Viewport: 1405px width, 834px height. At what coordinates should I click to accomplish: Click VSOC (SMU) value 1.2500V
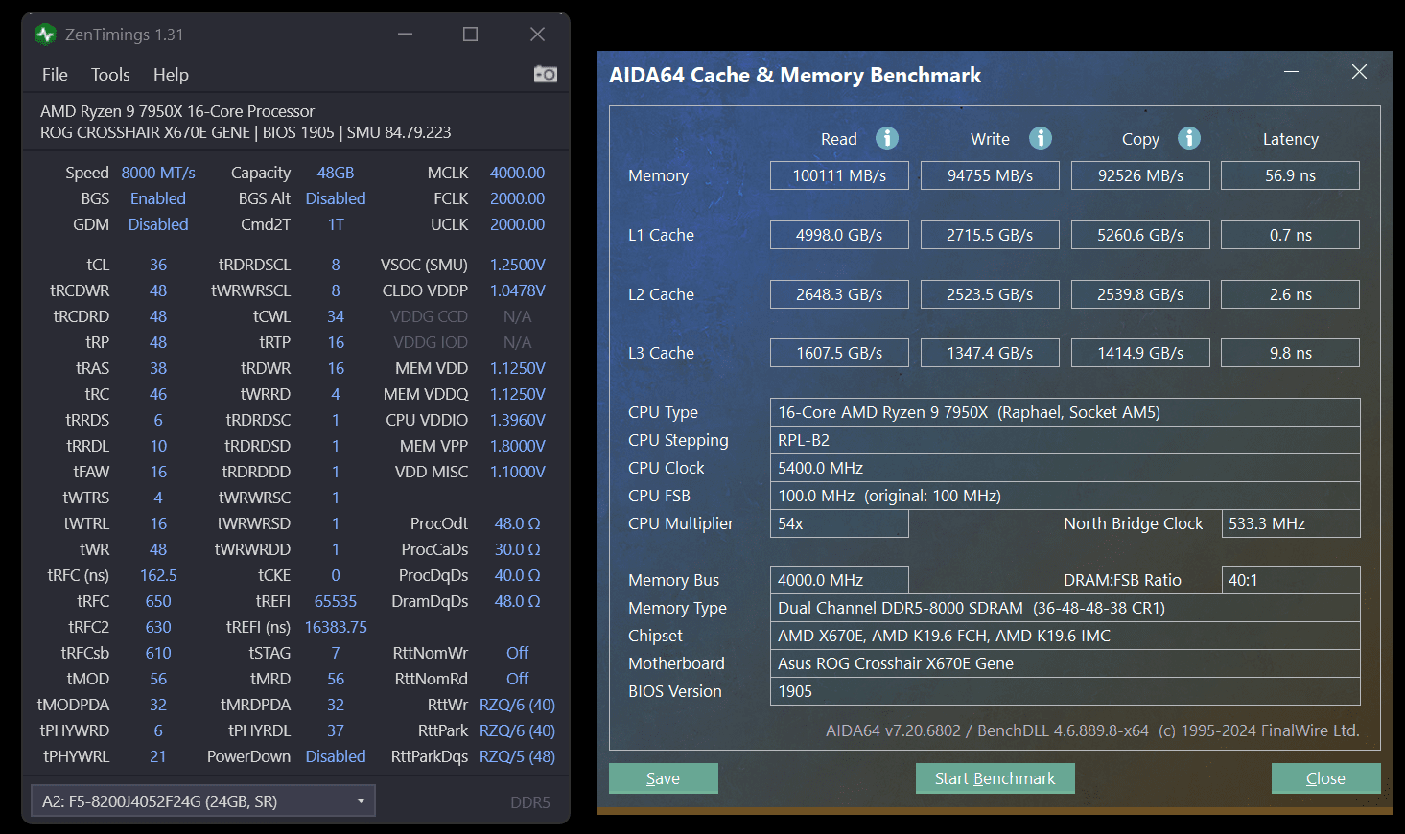517,265
